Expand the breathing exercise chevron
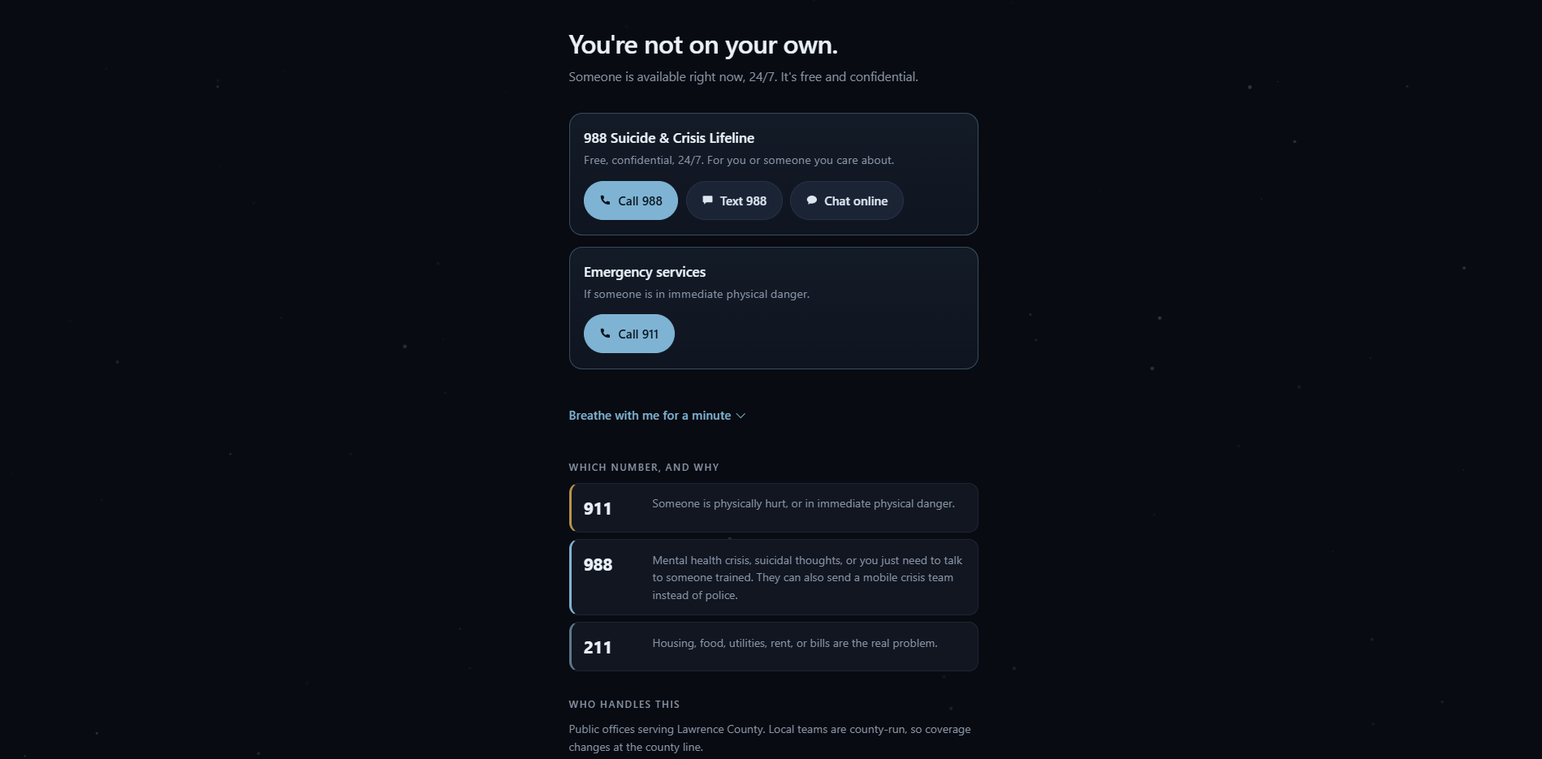Screen dimensions: 1542x759 coord(741,416)
